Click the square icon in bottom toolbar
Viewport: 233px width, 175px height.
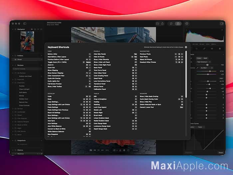128,150
